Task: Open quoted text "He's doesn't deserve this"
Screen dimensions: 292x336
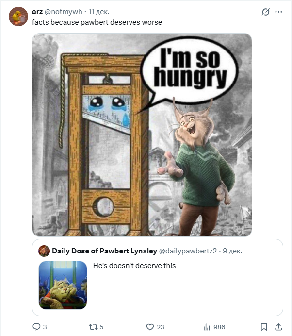Action: (134, 266)
